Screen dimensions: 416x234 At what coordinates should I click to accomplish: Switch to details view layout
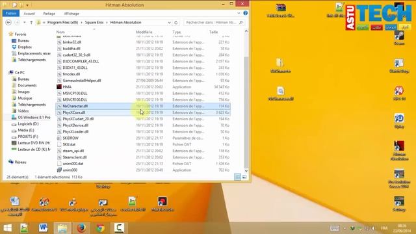click(237, 177)
